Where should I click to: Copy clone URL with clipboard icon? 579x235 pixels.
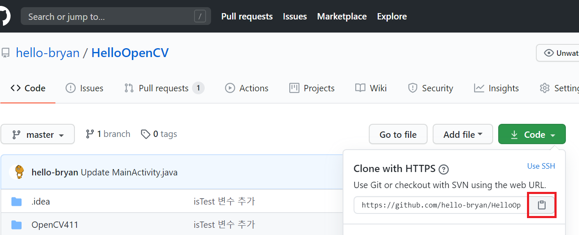pos(542,205)
